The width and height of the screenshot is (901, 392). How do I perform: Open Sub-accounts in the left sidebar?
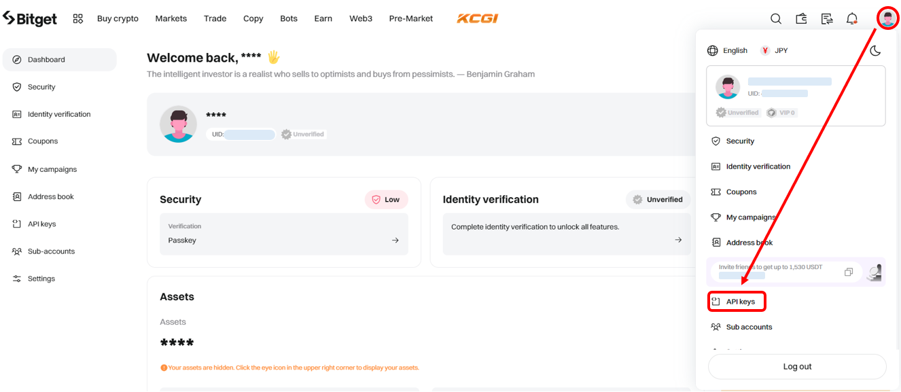51,251
